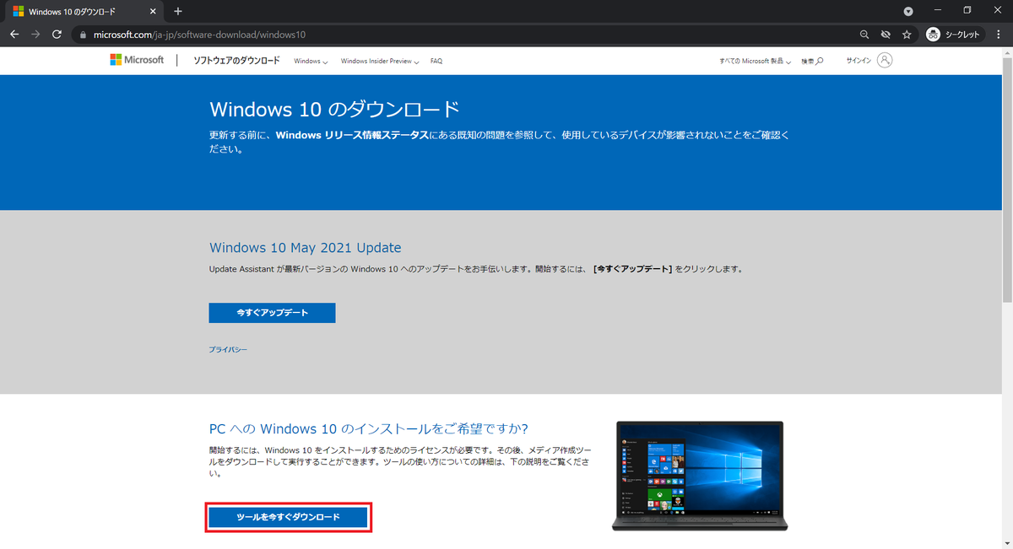Image resolution: width=1013 pixels, height=549 pixels.
Task: Expand the Windows Insider Preview dropdown
Action: 379,61
